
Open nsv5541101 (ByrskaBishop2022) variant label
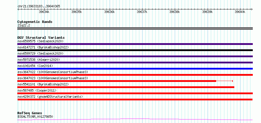43,84
